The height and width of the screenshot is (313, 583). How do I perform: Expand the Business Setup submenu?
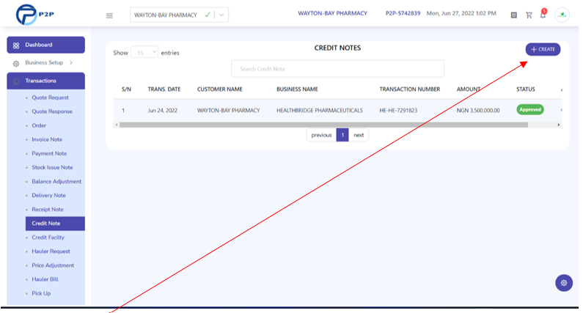[71, 63]
